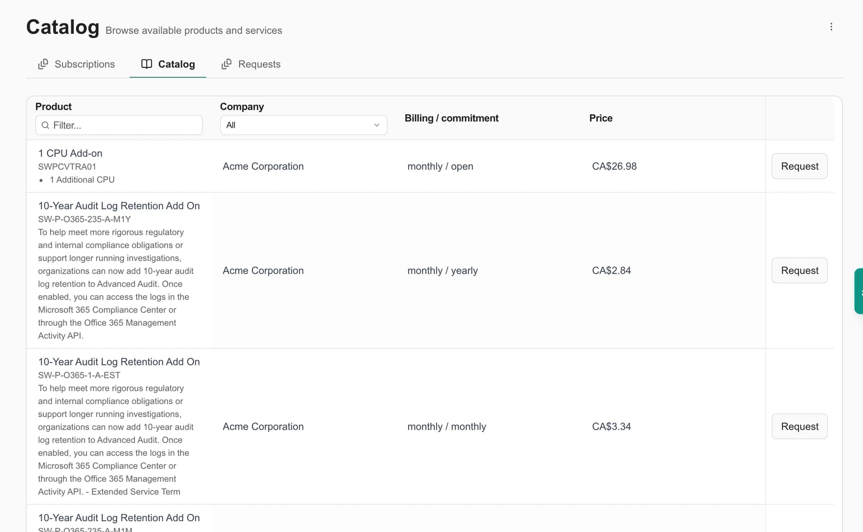
Task: Select the 1 CPU Add-on product name
Action: click(70, 153)
